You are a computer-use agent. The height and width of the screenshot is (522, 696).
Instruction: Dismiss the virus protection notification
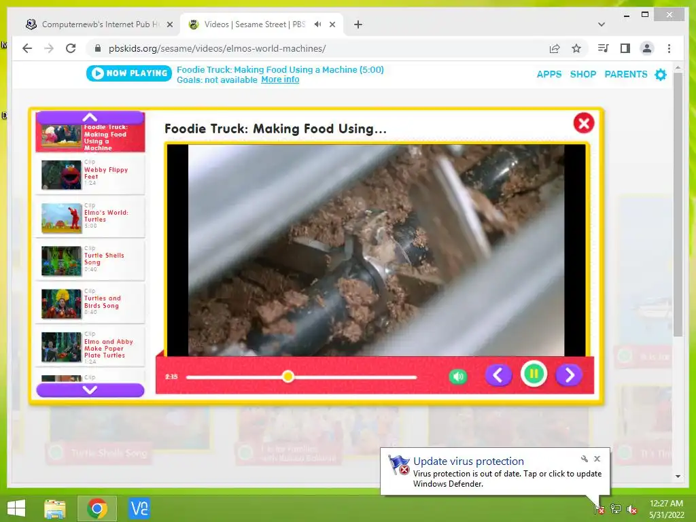(x=597, y=459)
